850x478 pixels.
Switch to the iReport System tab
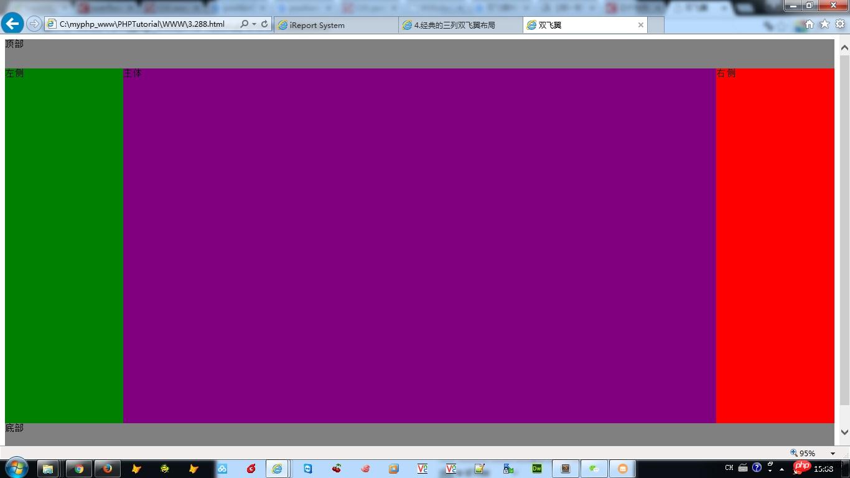click(336, 25)
